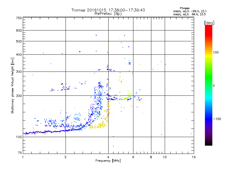228x171 pixels.
Task: Click the '100' colorbar tick label
Action: [216, 52]
